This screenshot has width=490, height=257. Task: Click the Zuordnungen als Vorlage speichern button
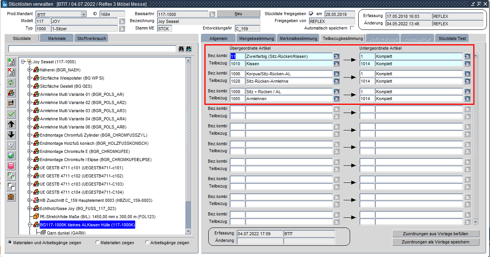436,242
